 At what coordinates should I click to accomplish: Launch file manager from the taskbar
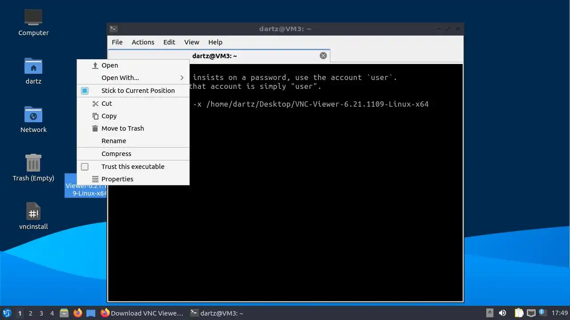tap(64, 313)
